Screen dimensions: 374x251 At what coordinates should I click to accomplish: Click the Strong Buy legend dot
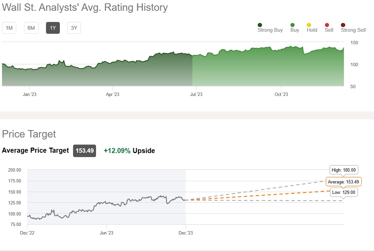click(260, 25)
